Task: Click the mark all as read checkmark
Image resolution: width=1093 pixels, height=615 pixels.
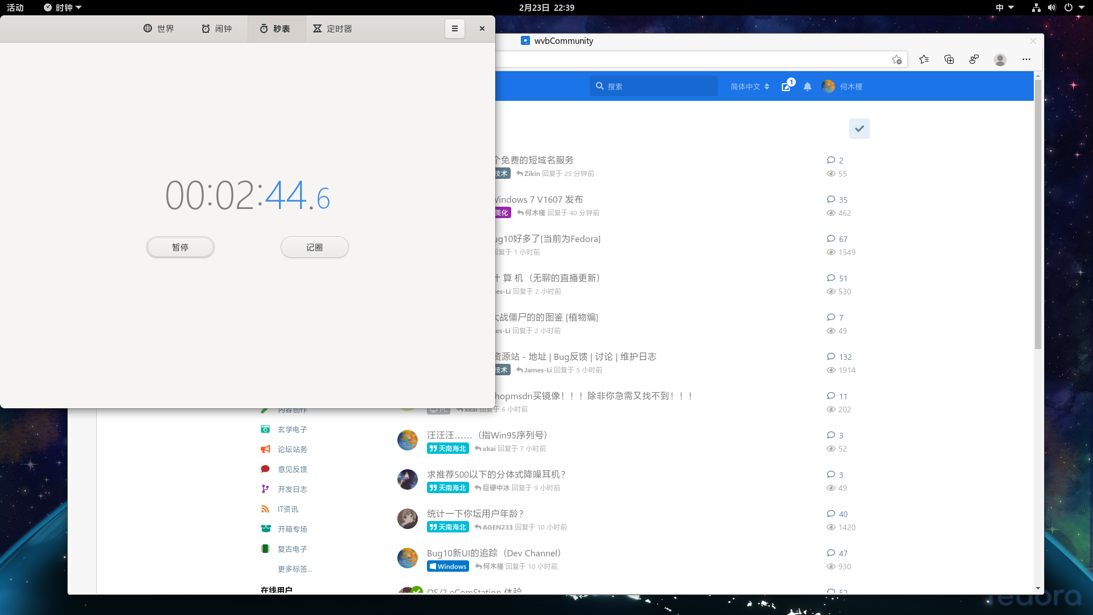Action: 859,129
